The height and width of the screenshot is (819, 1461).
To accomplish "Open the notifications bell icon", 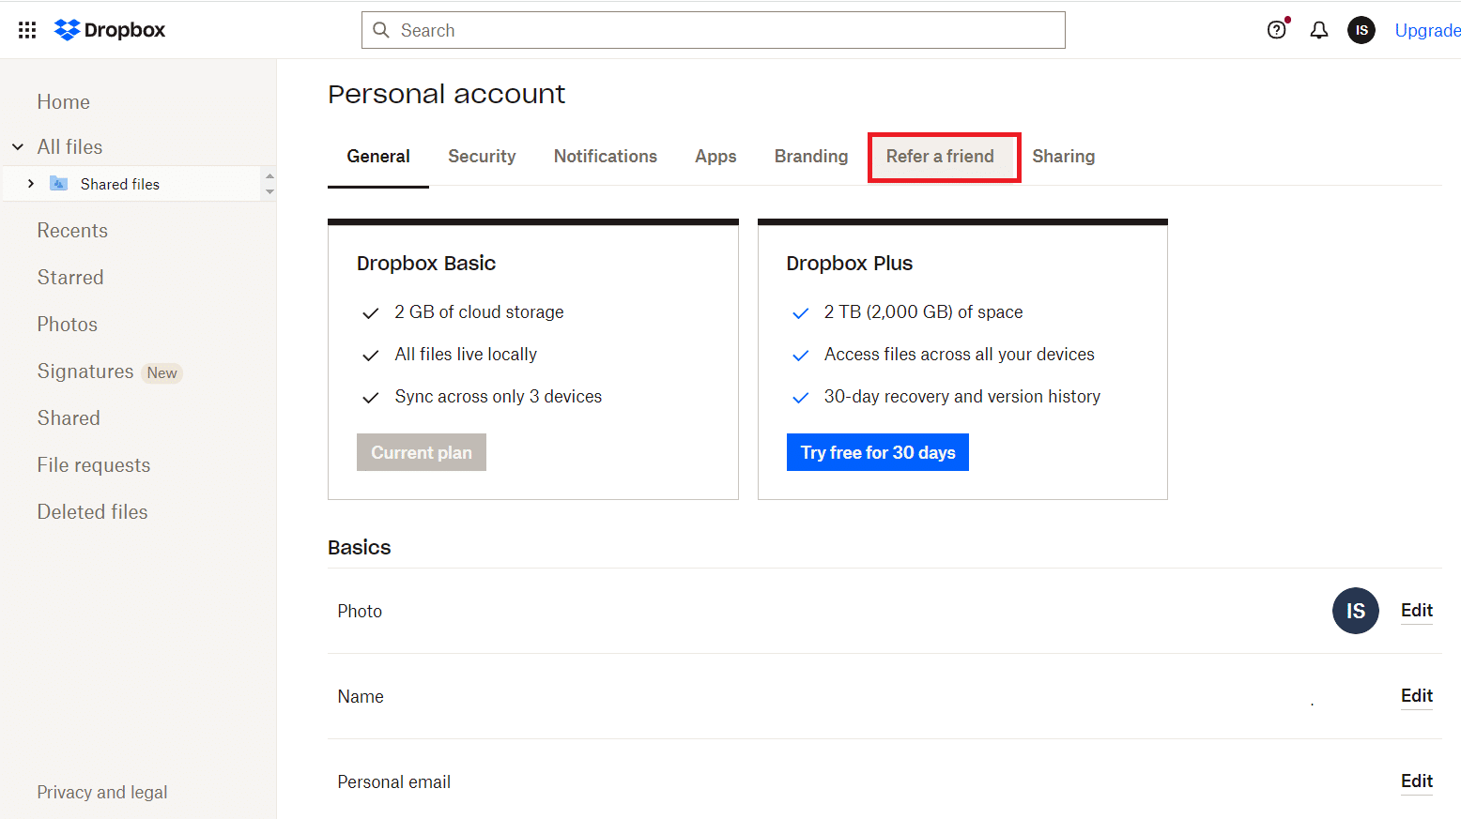I will click(x=1319, y=30).
